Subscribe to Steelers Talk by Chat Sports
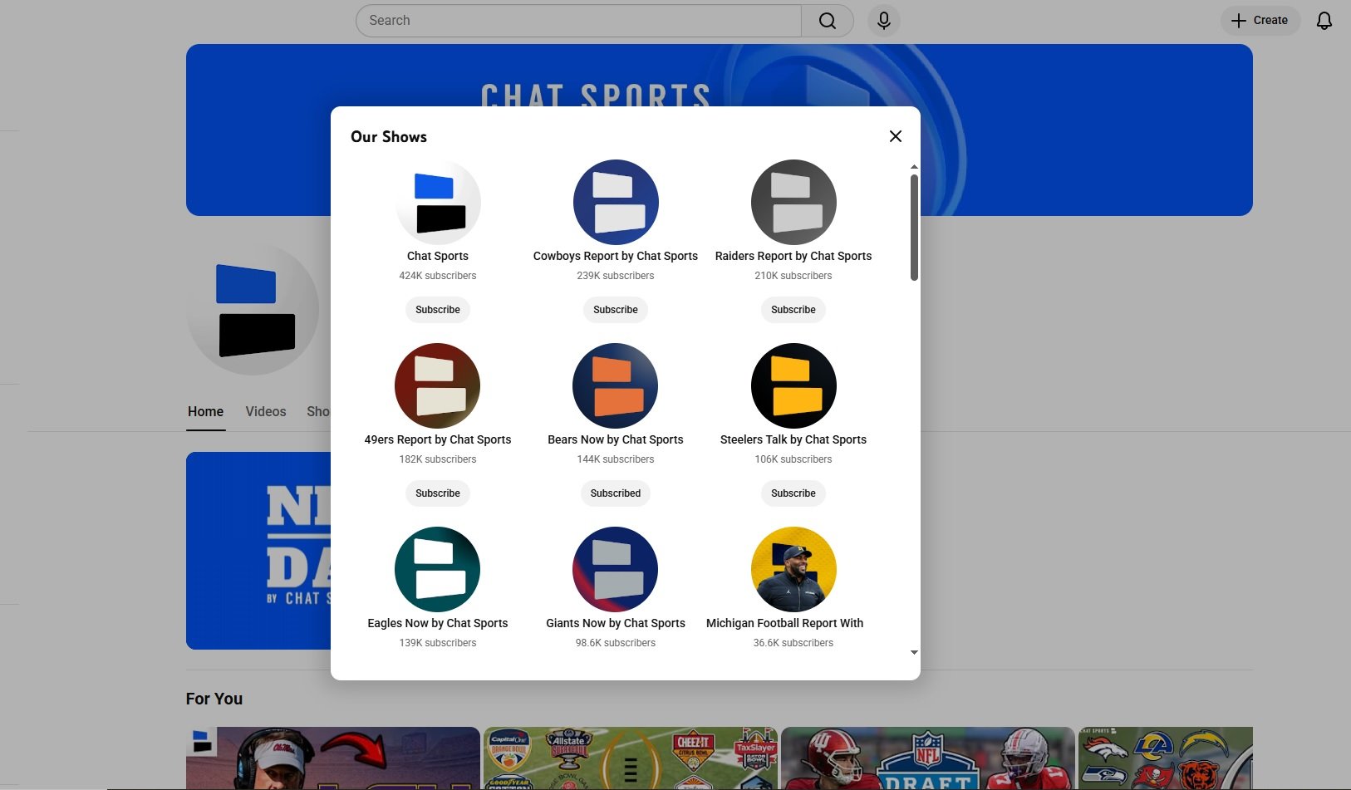Screen dimensions: 1351x790 [793, 493]
